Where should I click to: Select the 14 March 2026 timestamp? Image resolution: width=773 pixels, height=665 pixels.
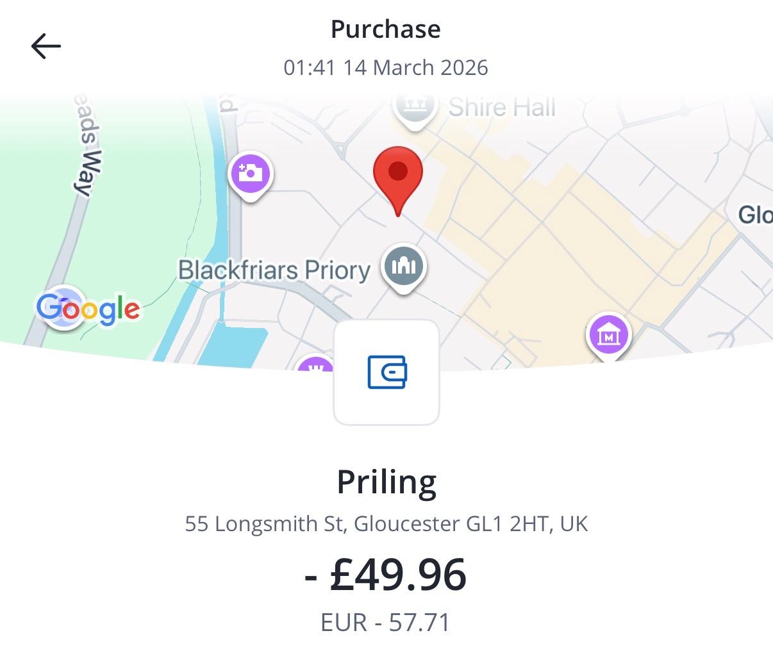386,68
